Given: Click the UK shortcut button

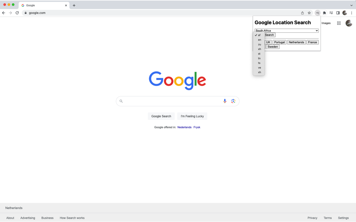Looking at the screenshot, I should [268, 42].
